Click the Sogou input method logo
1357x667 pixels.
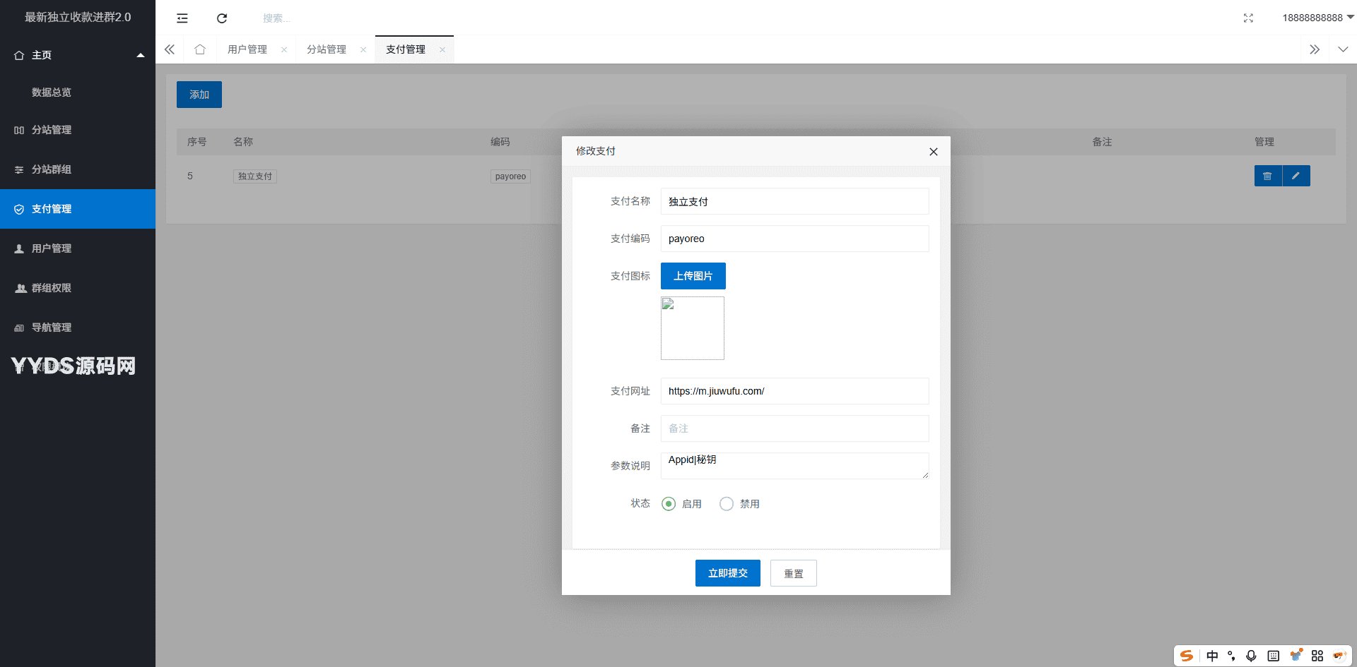(1187, 656)
